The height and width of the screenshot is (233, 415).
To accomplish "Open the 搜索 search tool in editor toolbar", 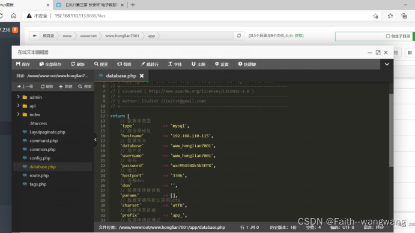I will (101, 64).
